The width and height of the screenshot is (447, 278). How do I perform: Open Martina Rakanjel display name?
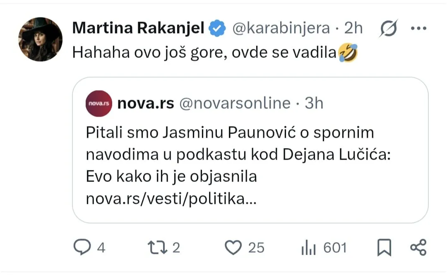138,28
